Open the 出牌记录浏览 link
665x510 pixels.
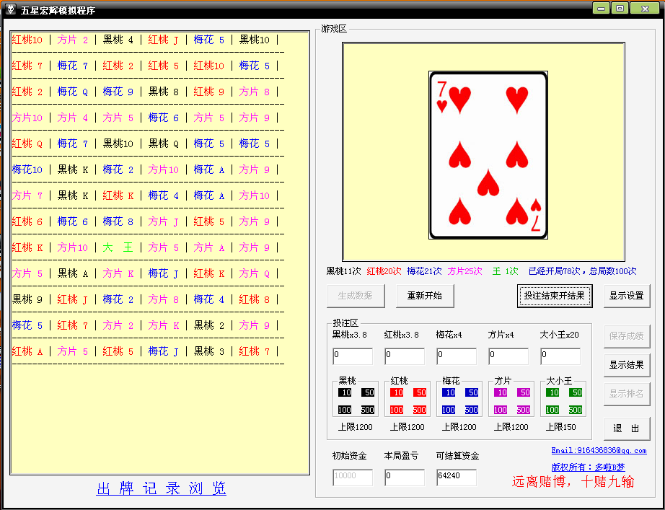click(x=162, y=488)
